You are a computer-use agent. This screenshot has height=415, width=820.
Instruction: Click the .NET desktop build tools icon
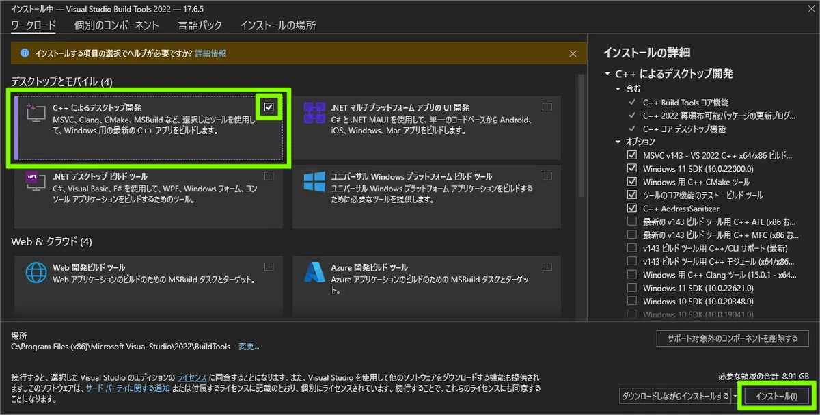pos(35,182)
